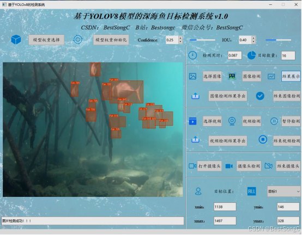Click the application icon in title bar

[x=4, y=4]
